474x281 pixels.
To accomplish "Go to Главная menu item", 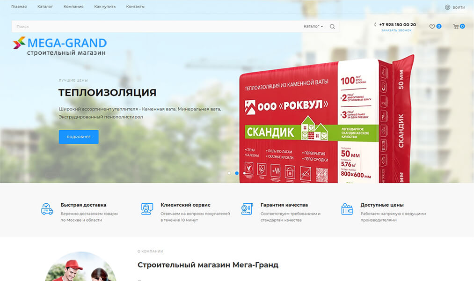I will click(x=19, y=7).
